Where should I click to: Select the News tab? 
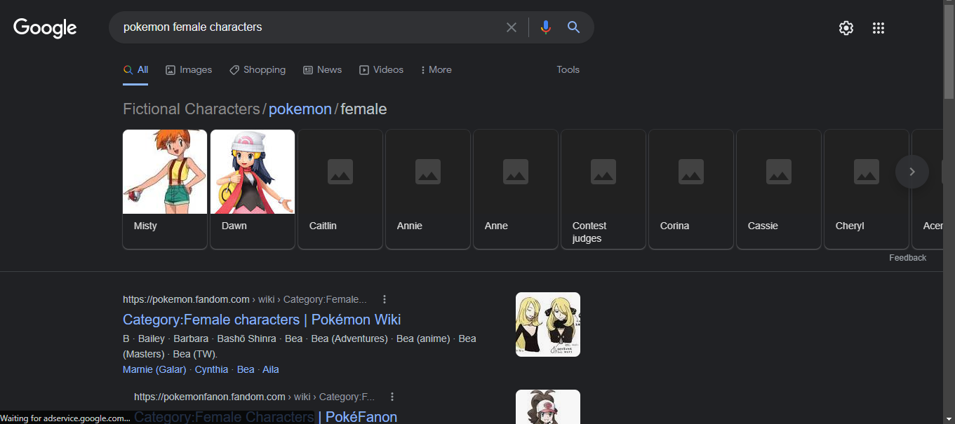pyautogui.click(x=322, y=69)
